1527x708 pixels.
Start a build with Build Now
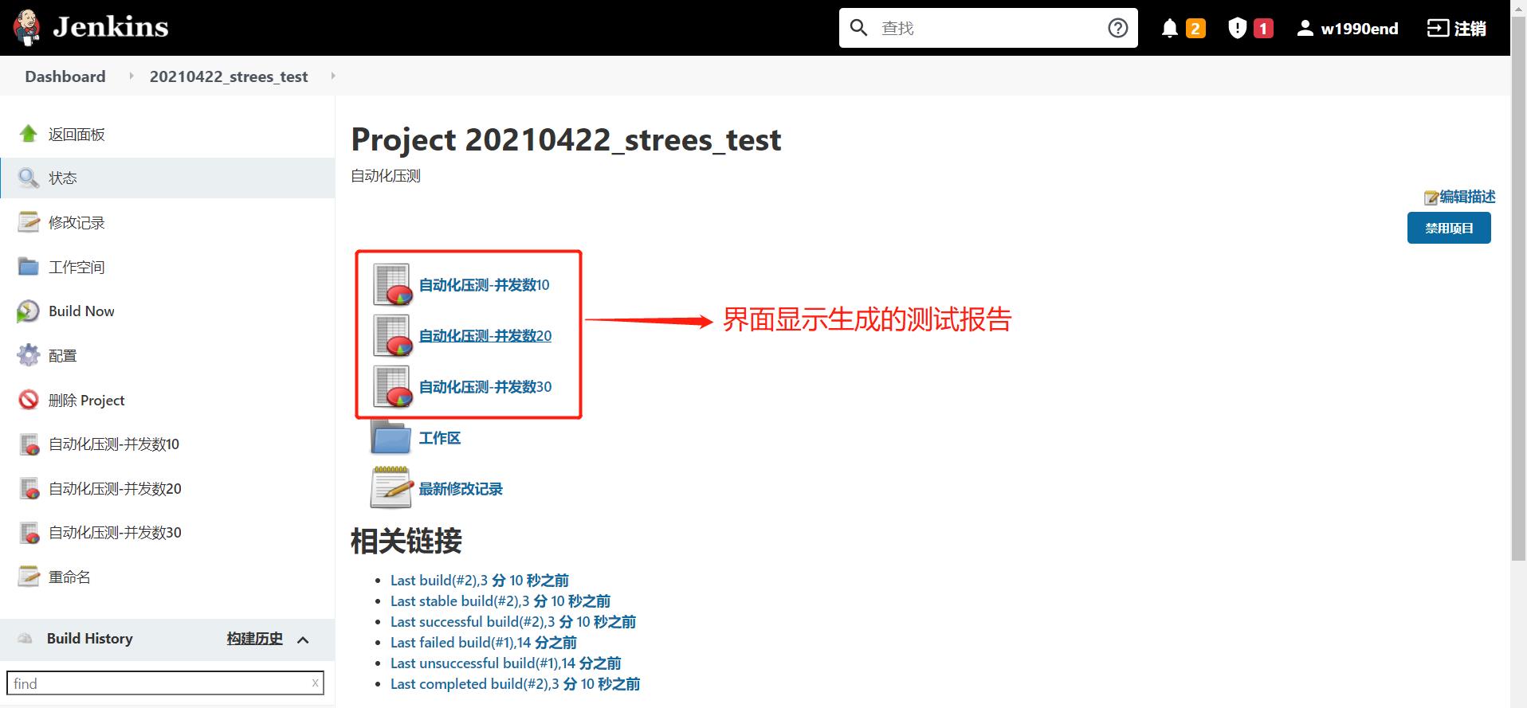81,311
